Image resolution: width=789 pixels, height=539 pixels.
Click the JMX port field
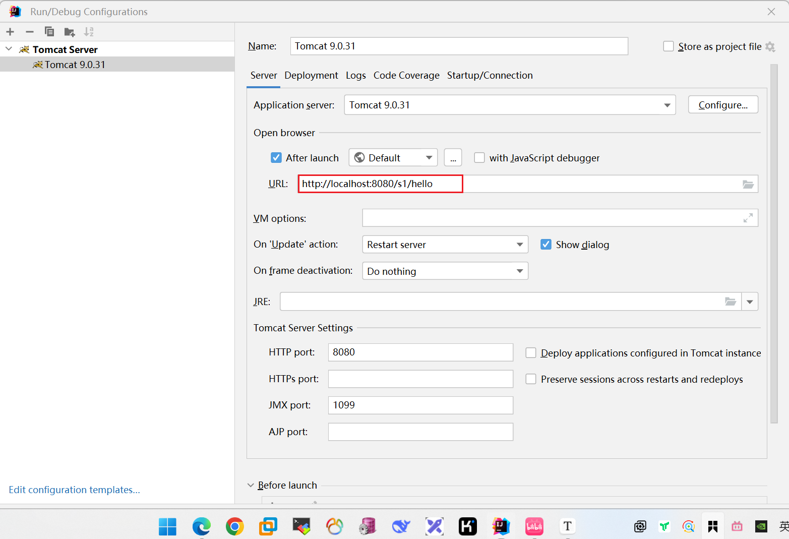pyautogui.click(x=420, y=405)
